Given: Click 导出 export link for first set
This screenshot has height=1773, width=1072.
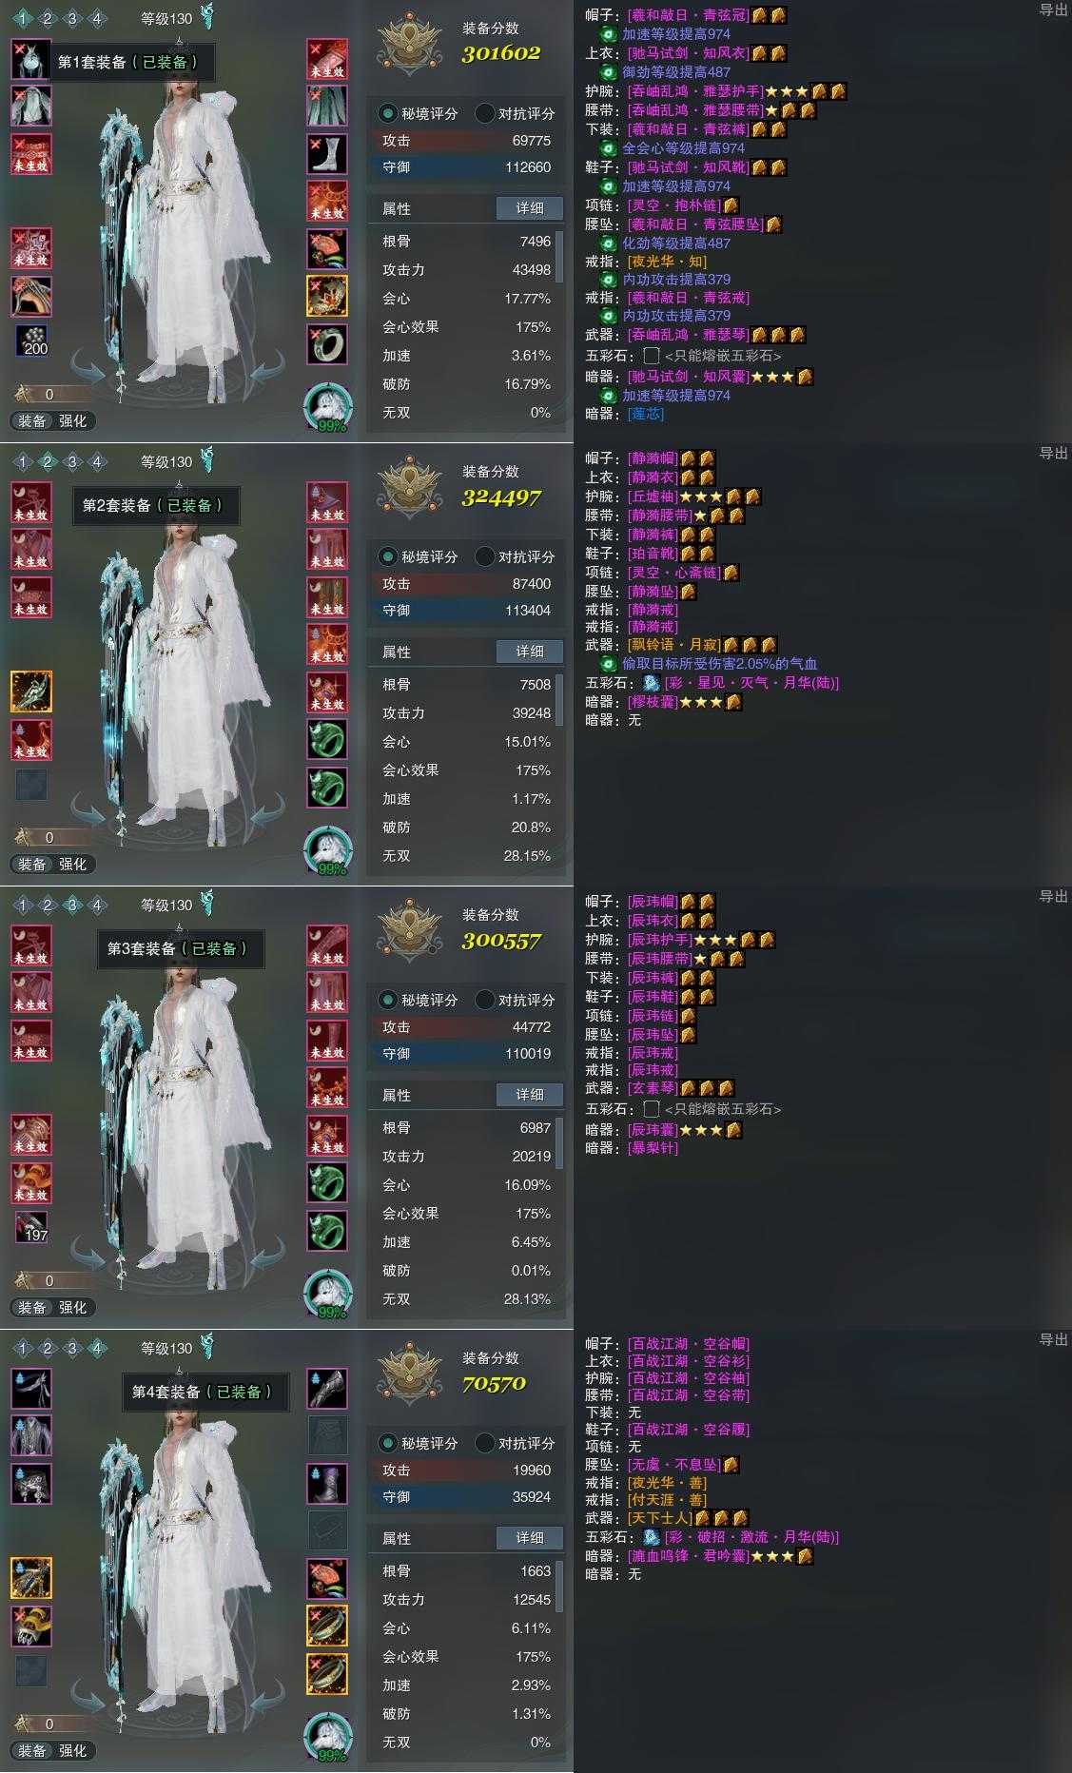Looking at the screenshot, I should pos(1053,10).
